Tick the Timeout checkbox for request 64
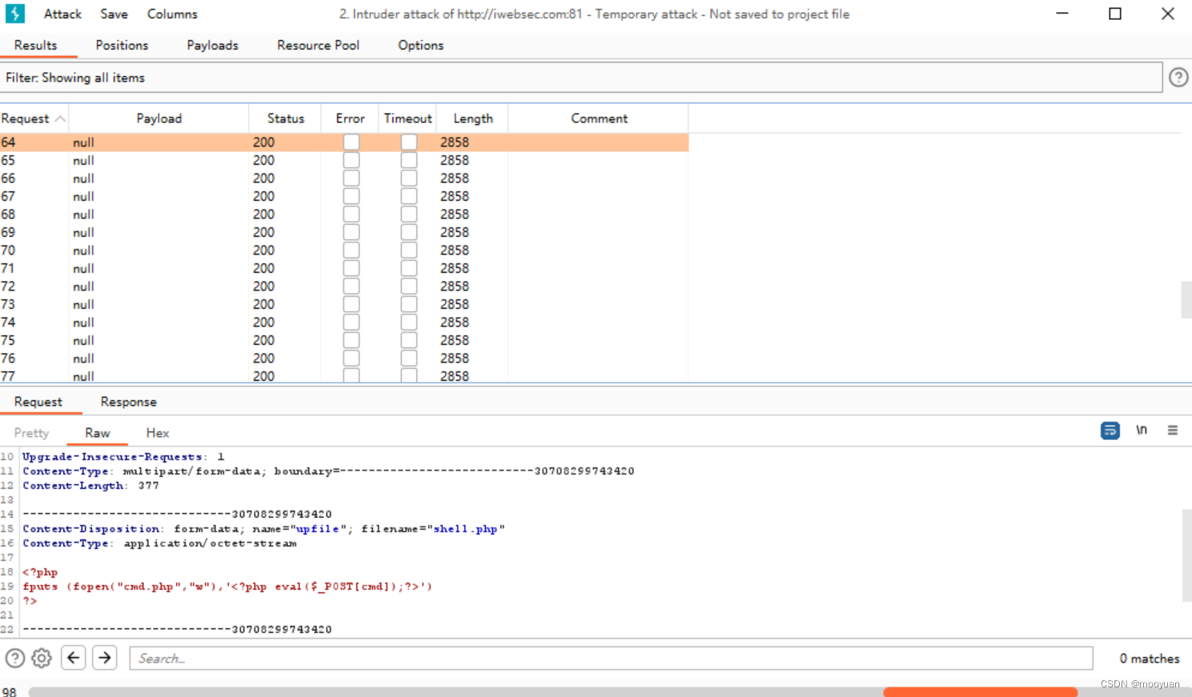Image resolution: width=1192 pixels, height=697 pixels. click(x=409, y=142)
